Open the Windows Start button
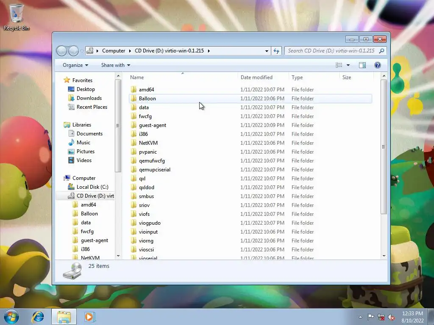The width and height of the screenshot is (434, 325). [x=11, y=317]
